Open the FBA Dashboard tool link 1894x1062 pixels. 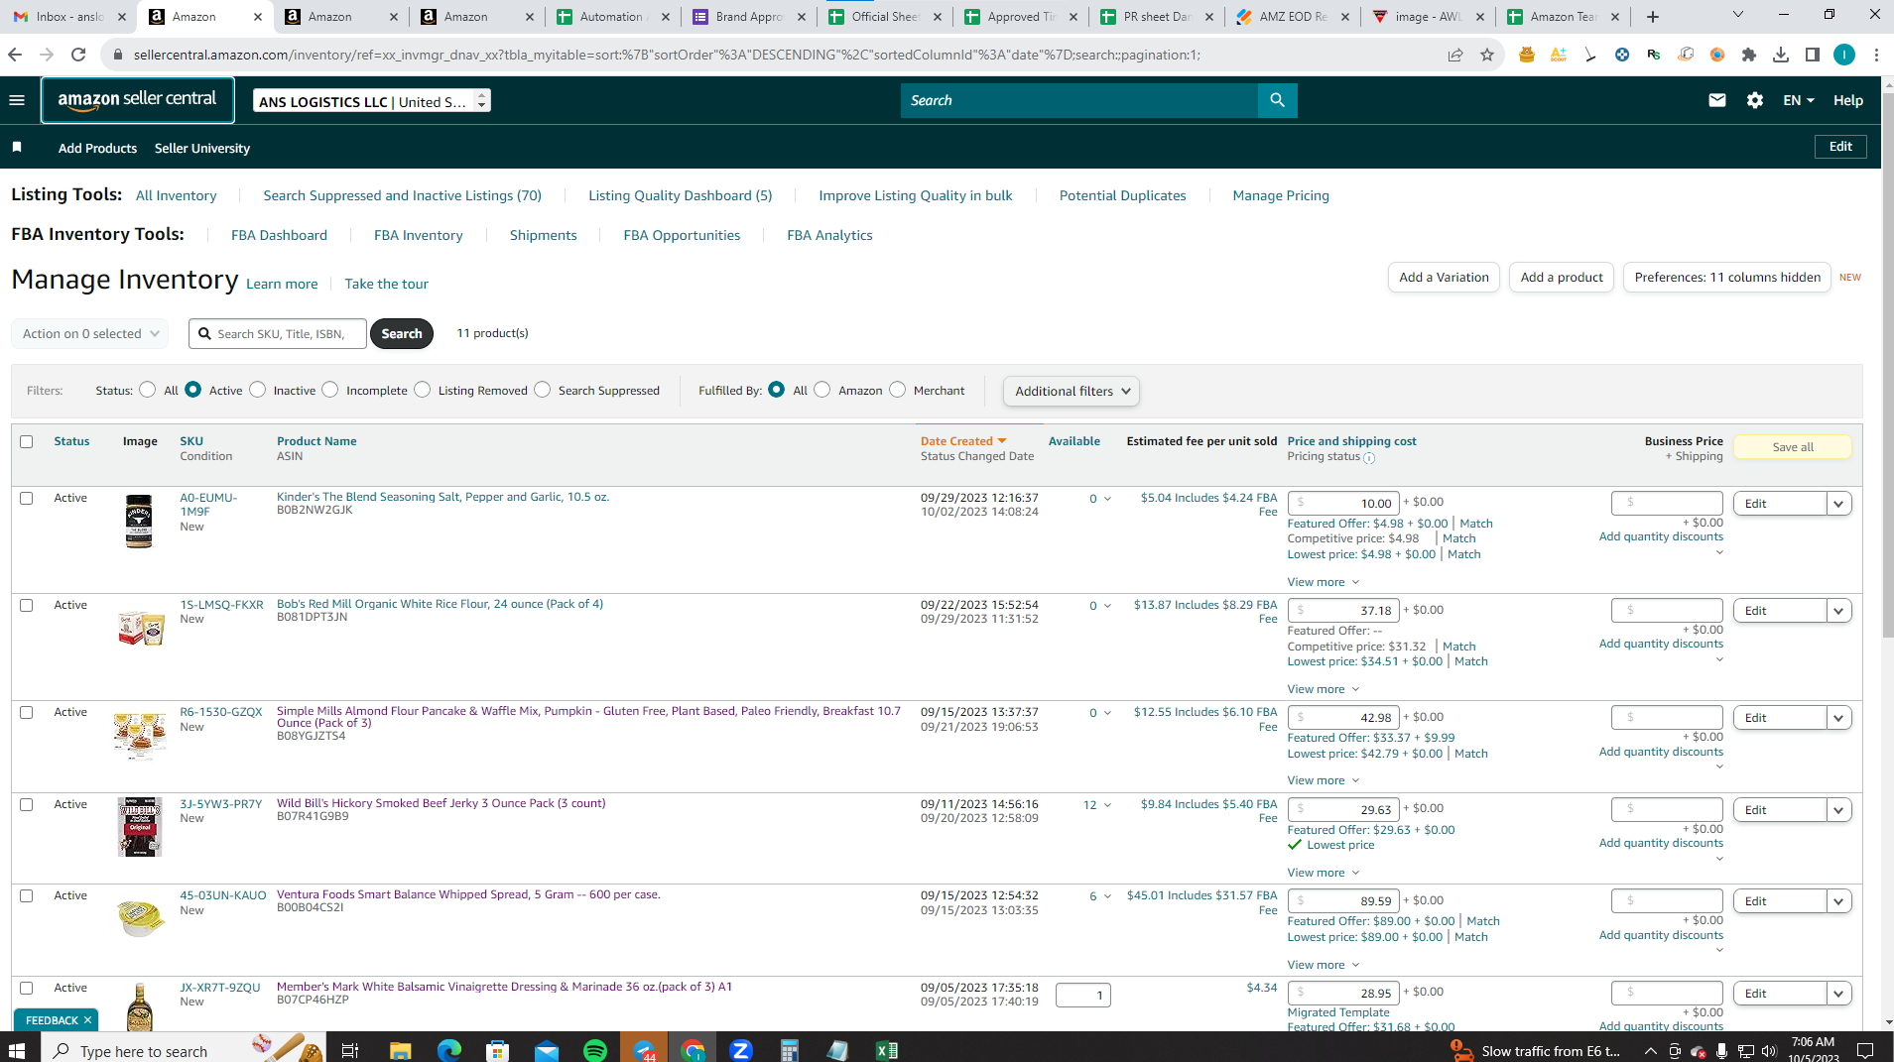click(279, 235)
